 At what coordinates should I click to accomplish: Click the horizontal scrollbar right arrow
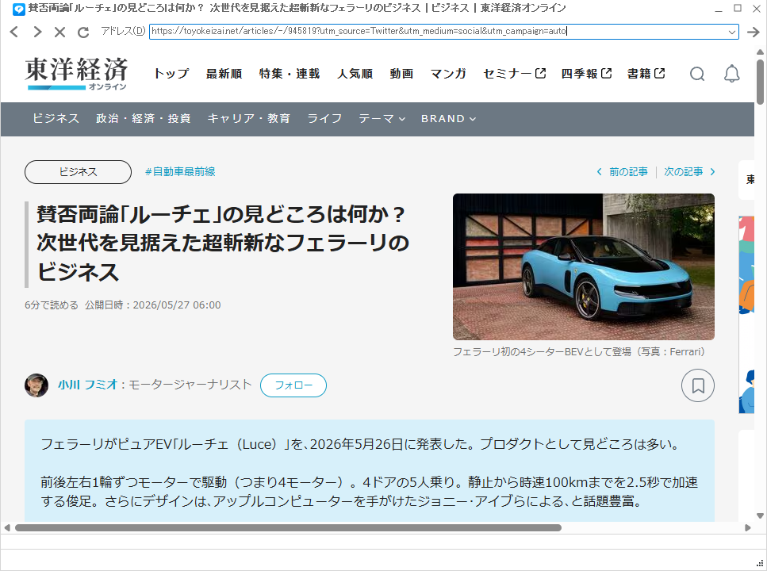point(747,528)
